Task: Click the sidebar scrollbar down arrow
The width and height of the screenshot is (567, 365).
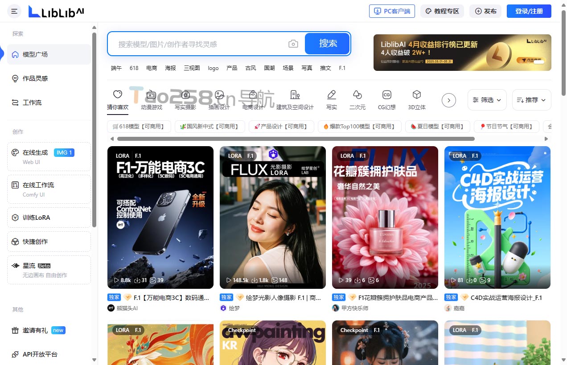Action: (94, 360)
